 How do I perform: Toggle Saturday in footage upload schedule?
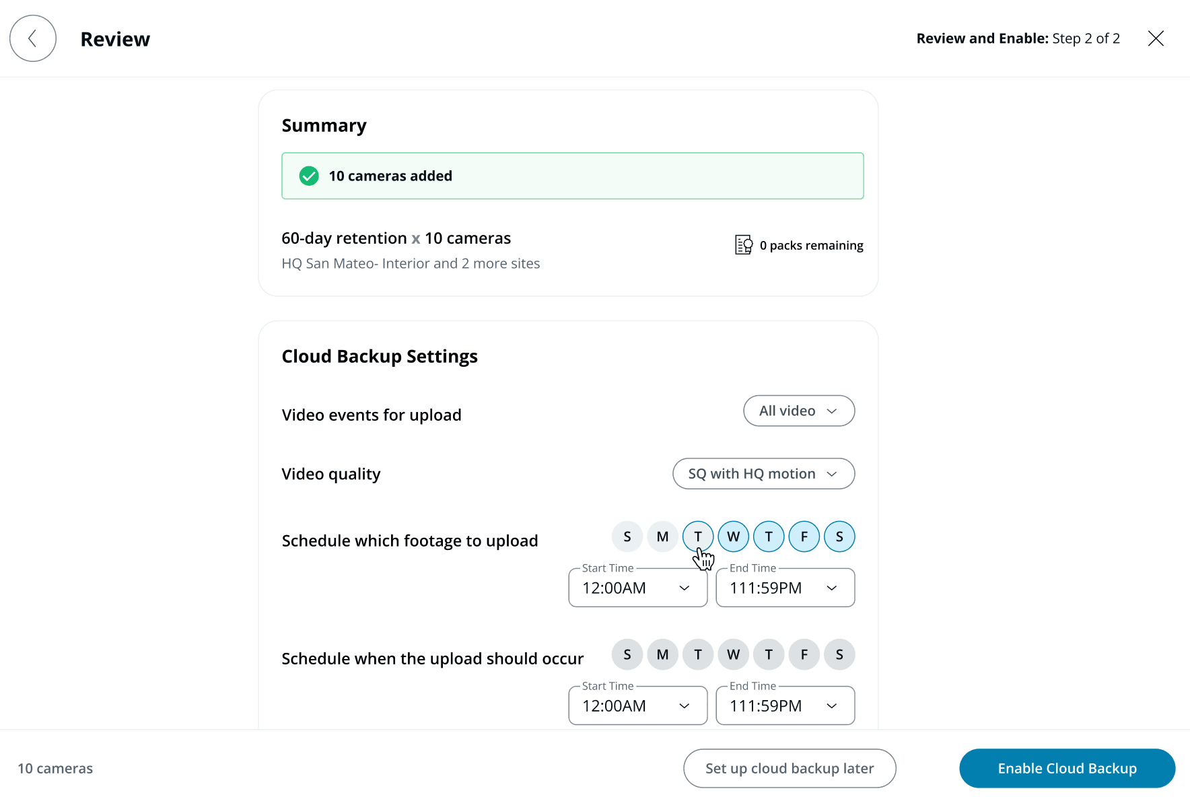839,536
